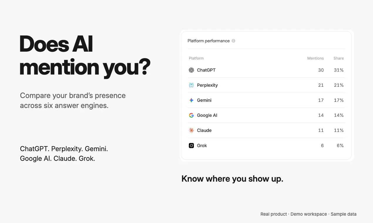Image resolution: width=373 pixels, height=223 pixels.
Task: Select the Platform column header
Action: pyautogui.click(x=196, y=58)
